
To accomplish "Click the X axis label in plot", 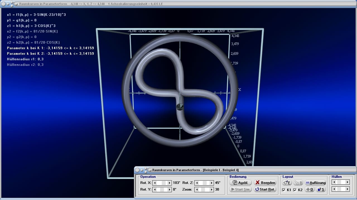I will pyautogui.click(x=240, y=90).
